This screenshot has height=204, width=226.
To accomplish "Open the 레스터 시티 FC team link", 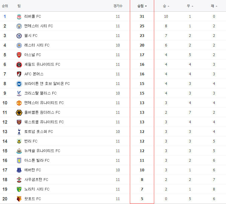I will pos(37,45).
